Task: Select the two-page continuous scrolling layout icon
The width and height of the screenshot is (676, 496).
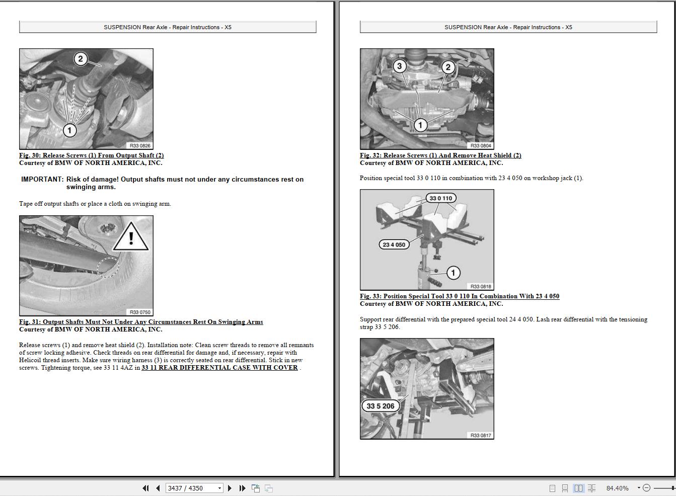Action: [x=592, y=488]
